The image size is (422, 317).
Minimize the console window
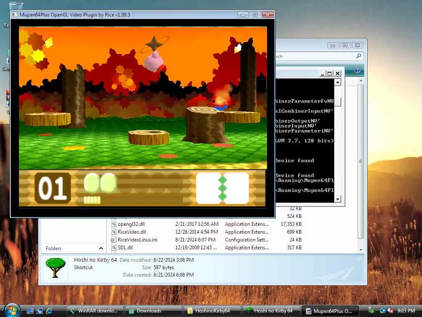coord(322,73)
